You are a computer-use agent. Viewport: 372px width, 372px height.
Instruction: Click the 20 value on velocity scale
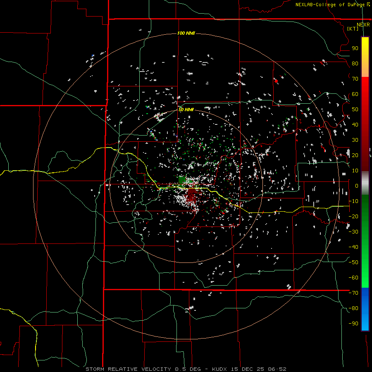click(x=355, y=155)
